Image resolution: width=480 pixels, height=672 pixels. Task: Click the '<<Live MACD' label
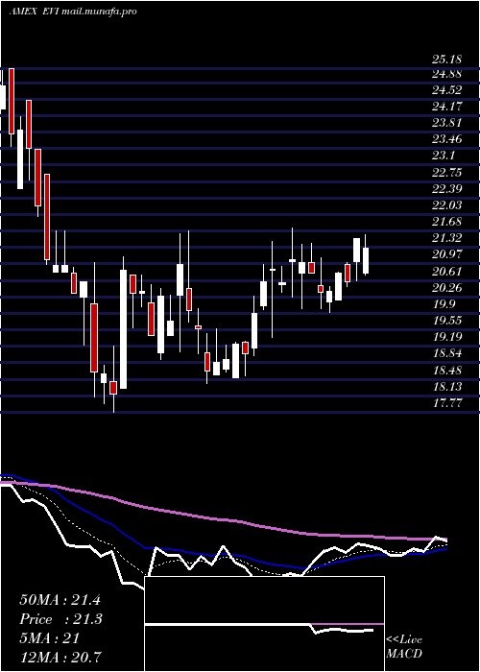point(404,647)
